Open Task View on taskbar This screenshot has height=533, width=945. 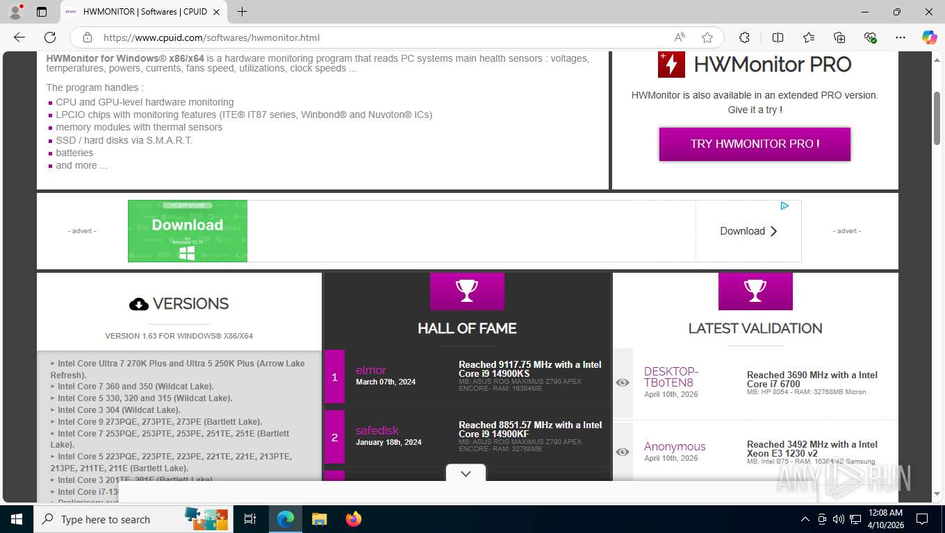coord(250,519)
